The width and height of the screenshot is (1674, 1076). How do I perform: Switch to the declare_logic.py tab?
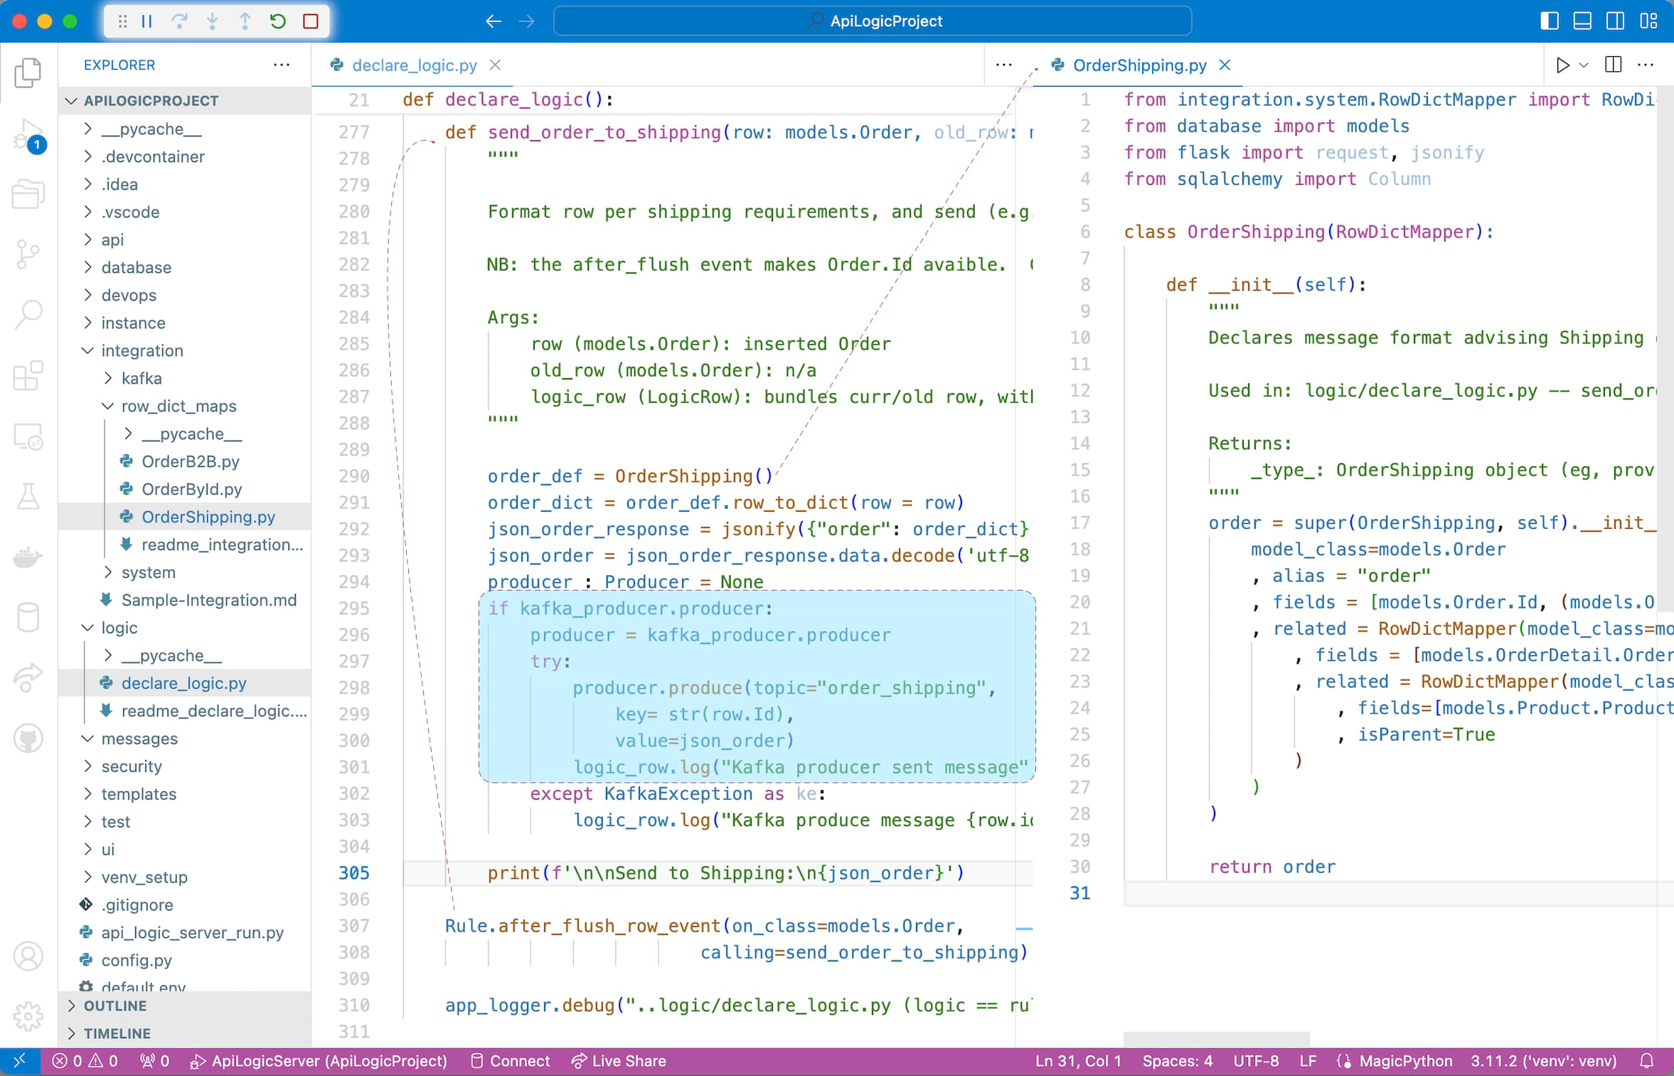tap(414, 65)
